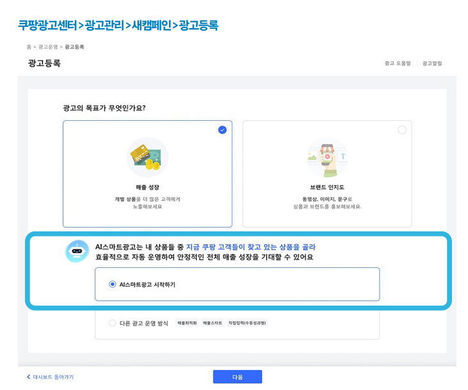Click the 광고등록 breadcrumb text
This screenshot has width=468, height=390.
click(x=74, y=47)
